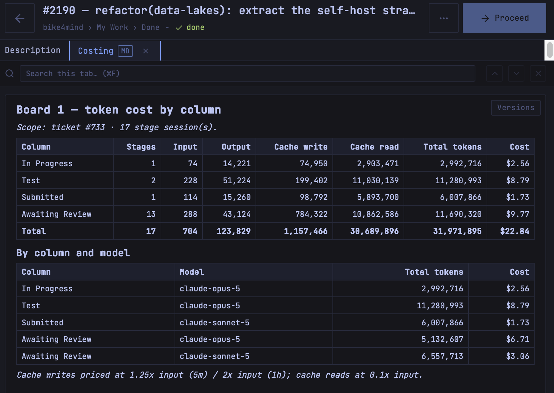Jump to previous search match arrow
The height and width of the screenshot is (393, 554).
pyautogui.click(x=494, y=73)
